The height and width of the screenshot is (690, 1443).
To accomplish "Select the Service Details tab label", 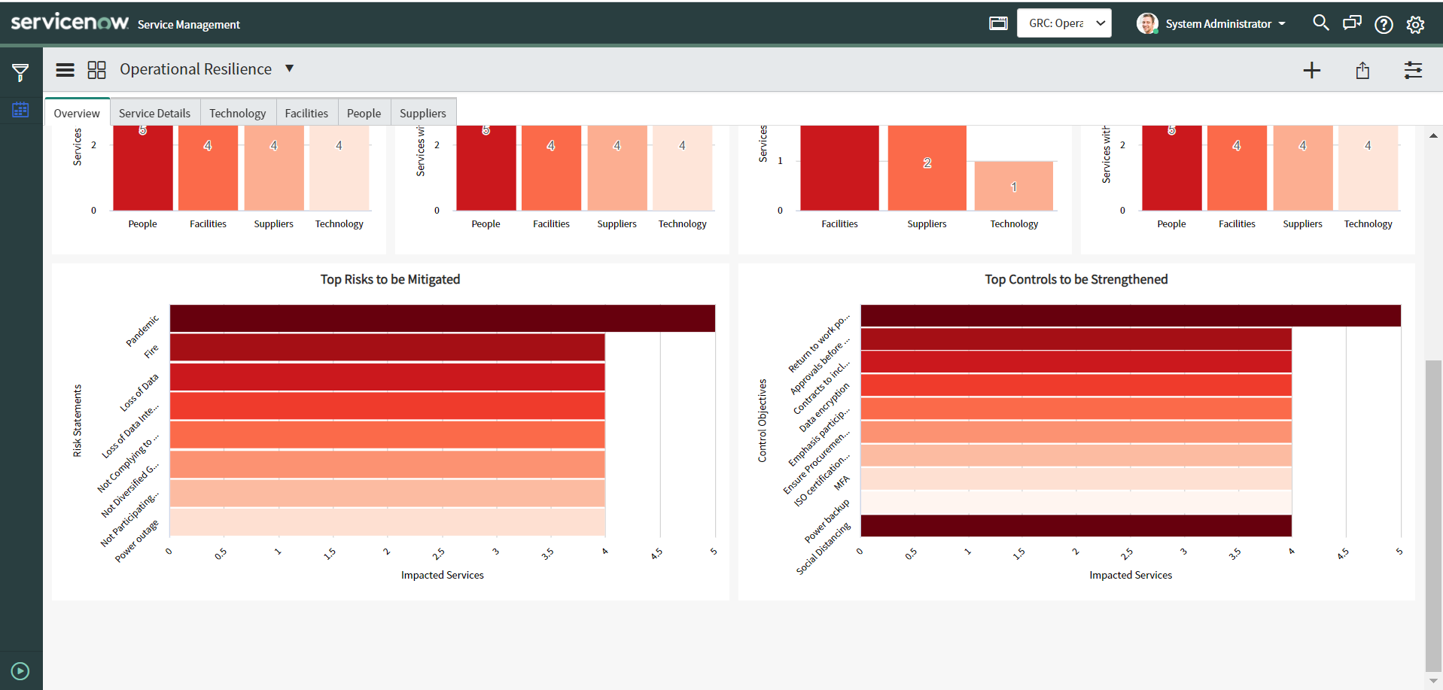I will coord(154,112).
